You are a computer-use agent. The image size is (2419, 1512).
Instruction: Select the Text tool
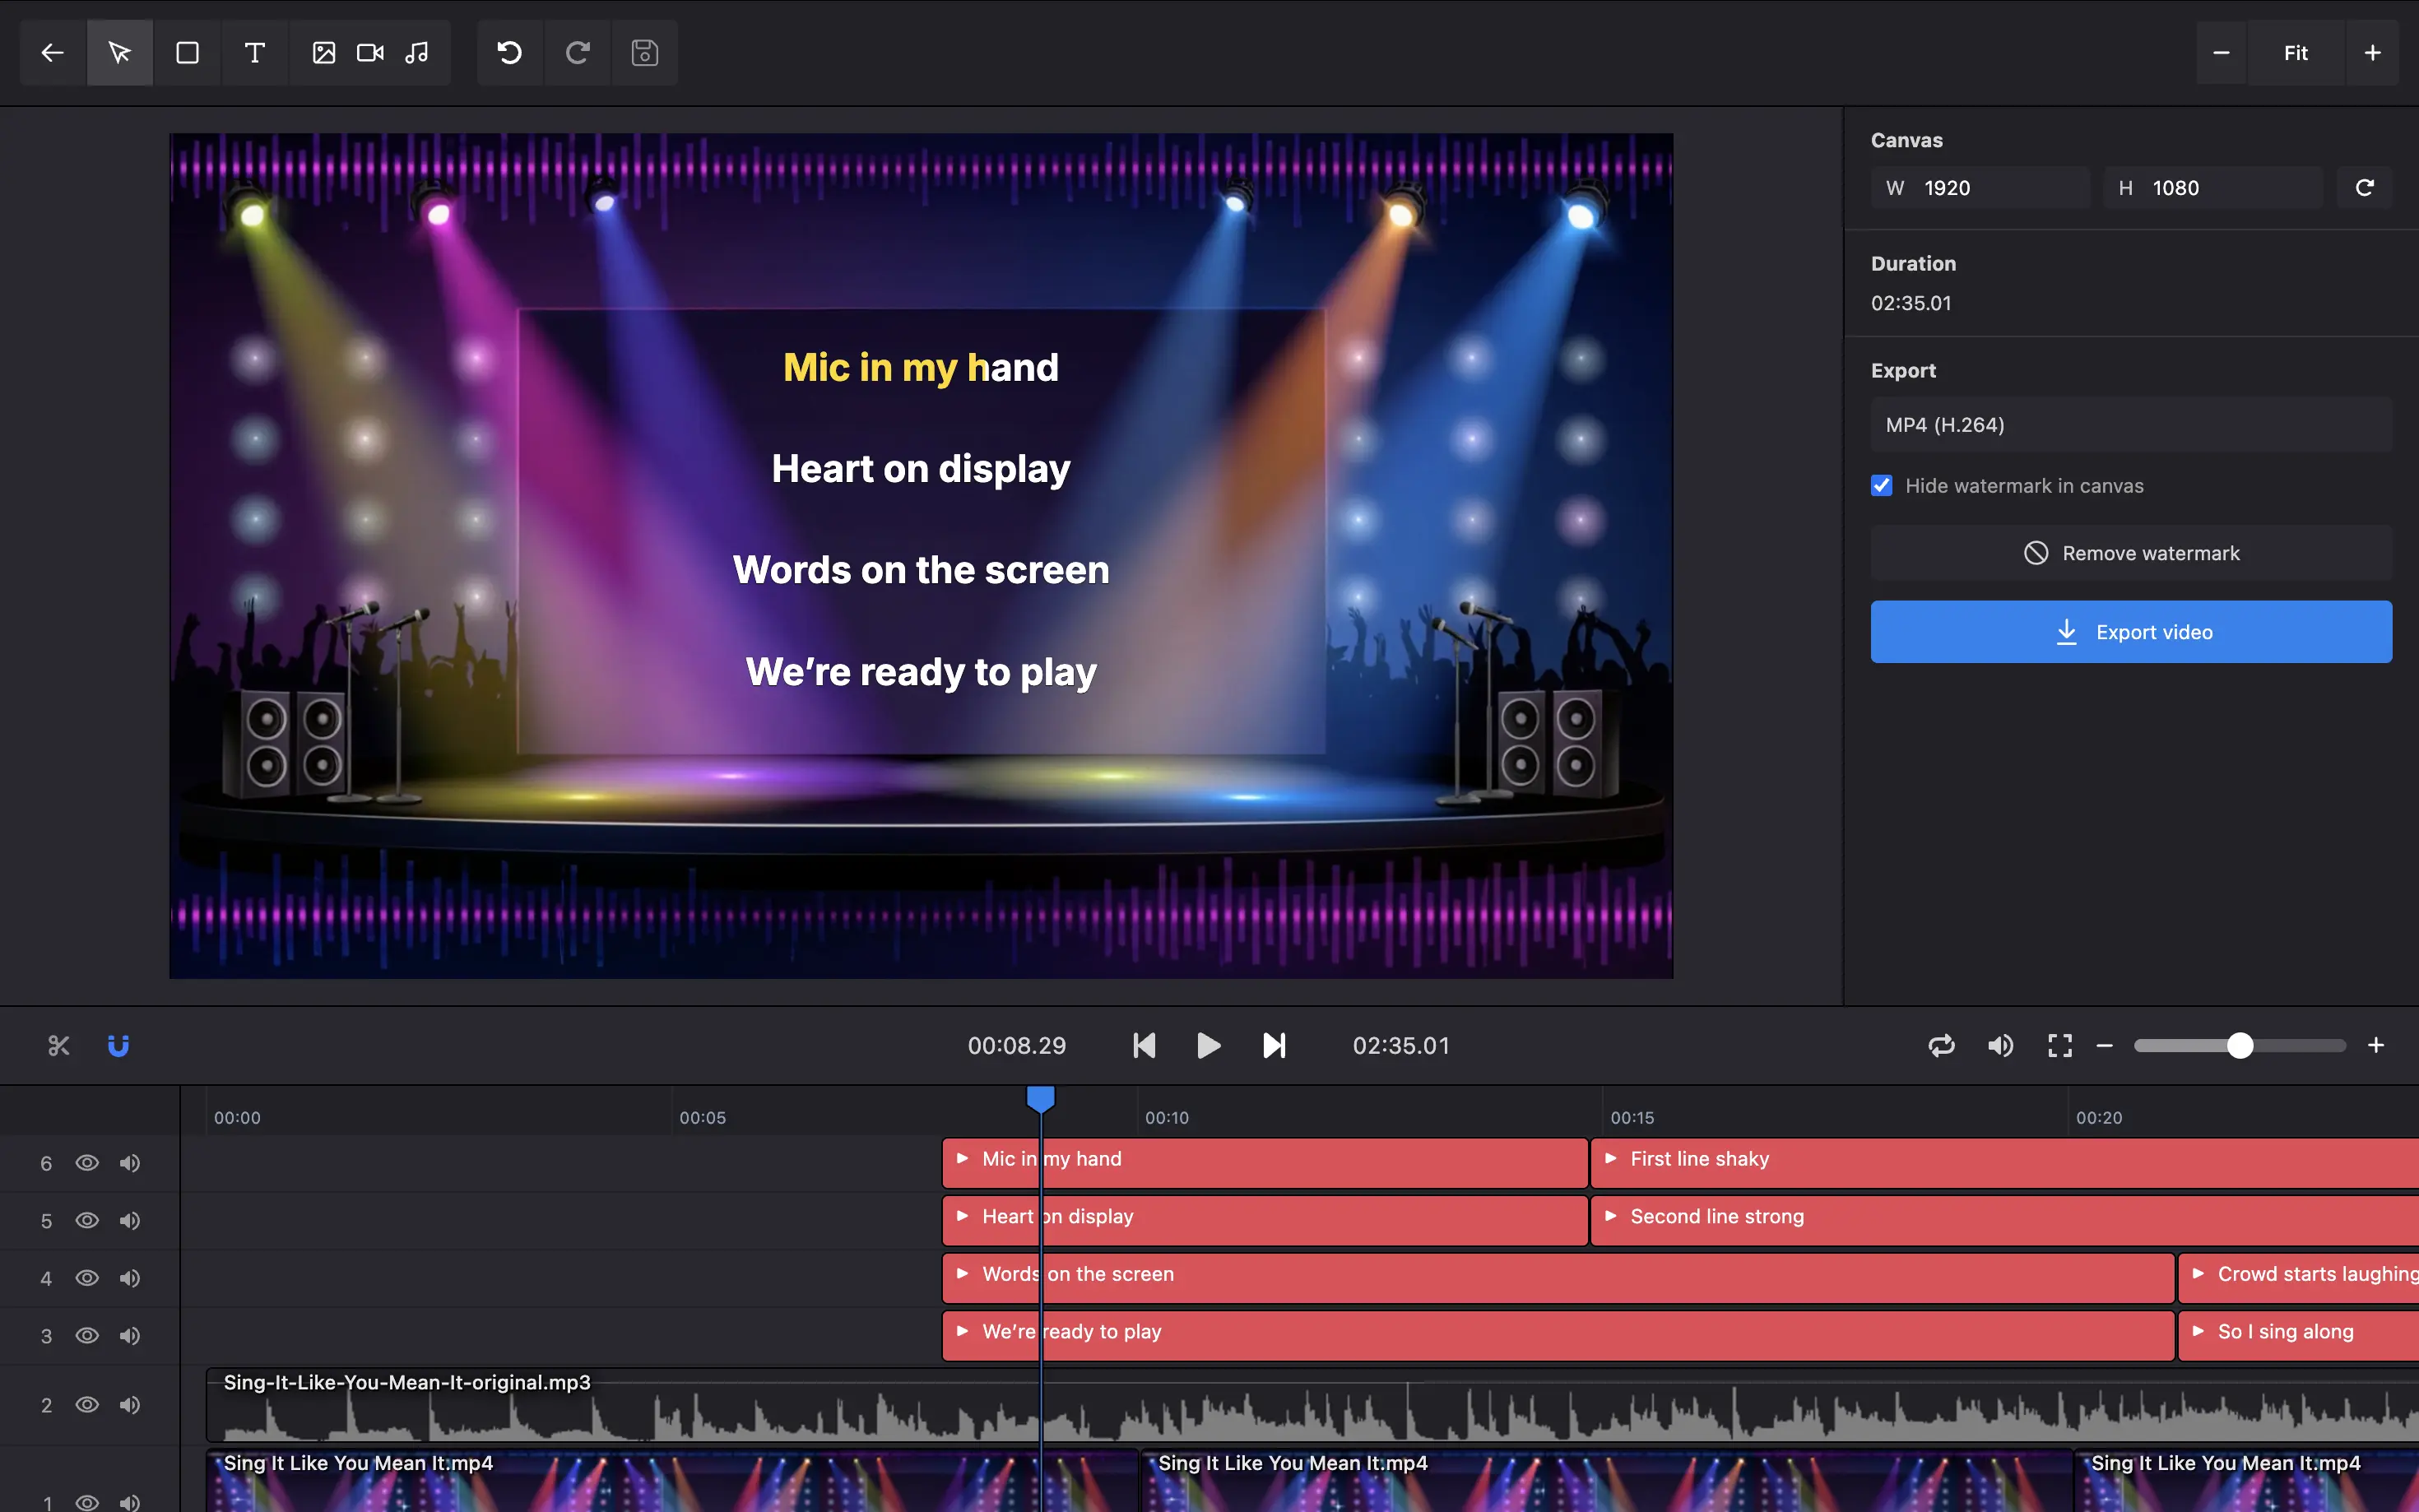254,52
